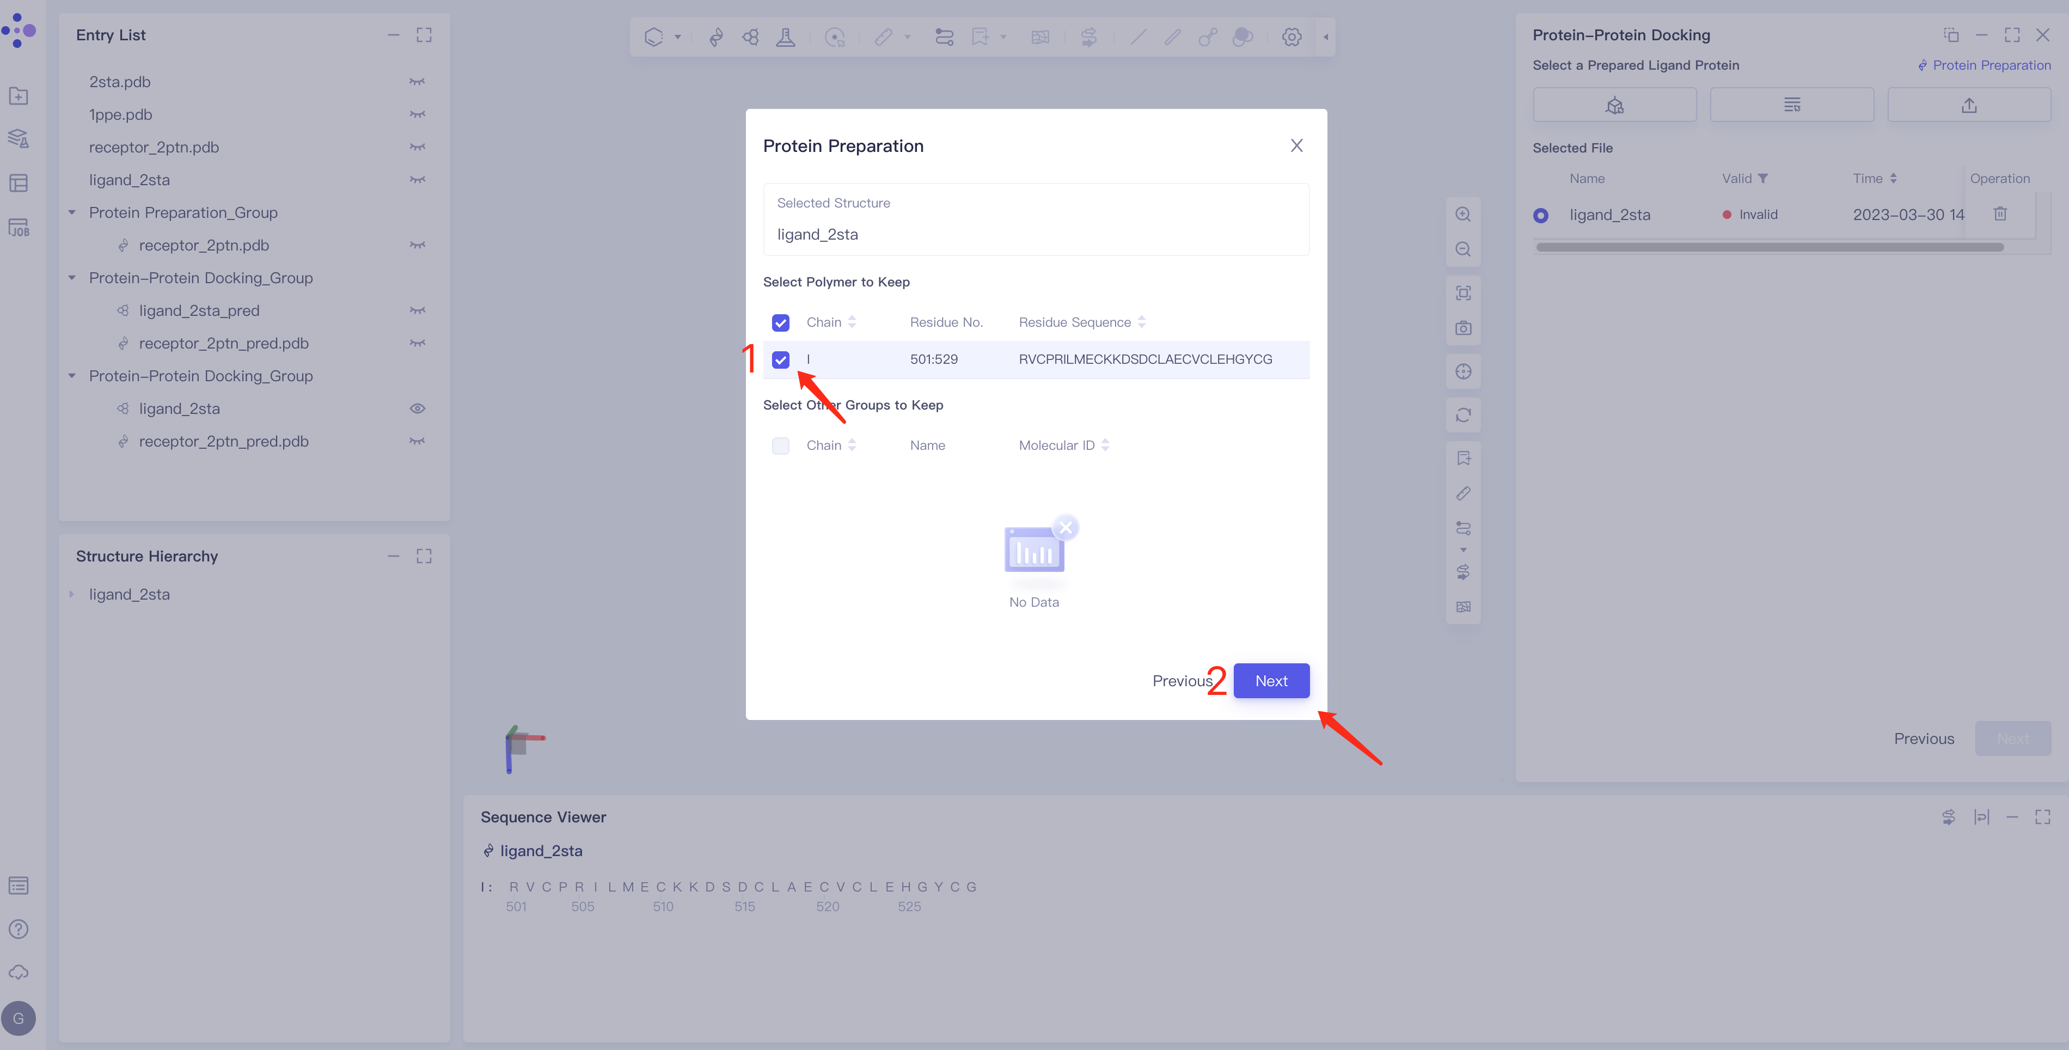Click the camera screenshot icon
This screenshot has width=2069, height=1050.
pyautogui.click(x=1462, y=328)
